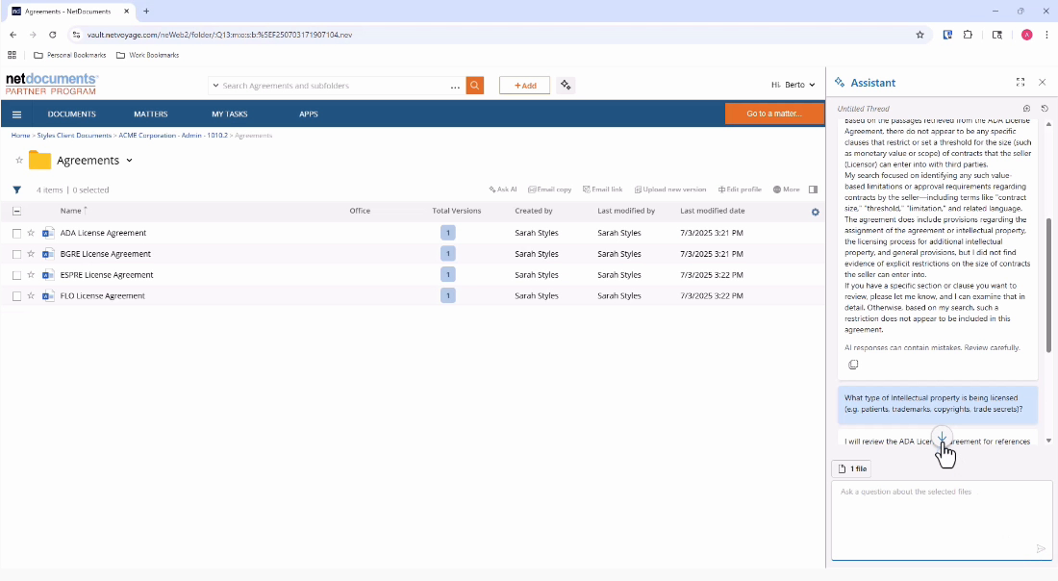Open the DOCUMENTS menu
The width and height of the screenshot is (1058, 581).
71,114
